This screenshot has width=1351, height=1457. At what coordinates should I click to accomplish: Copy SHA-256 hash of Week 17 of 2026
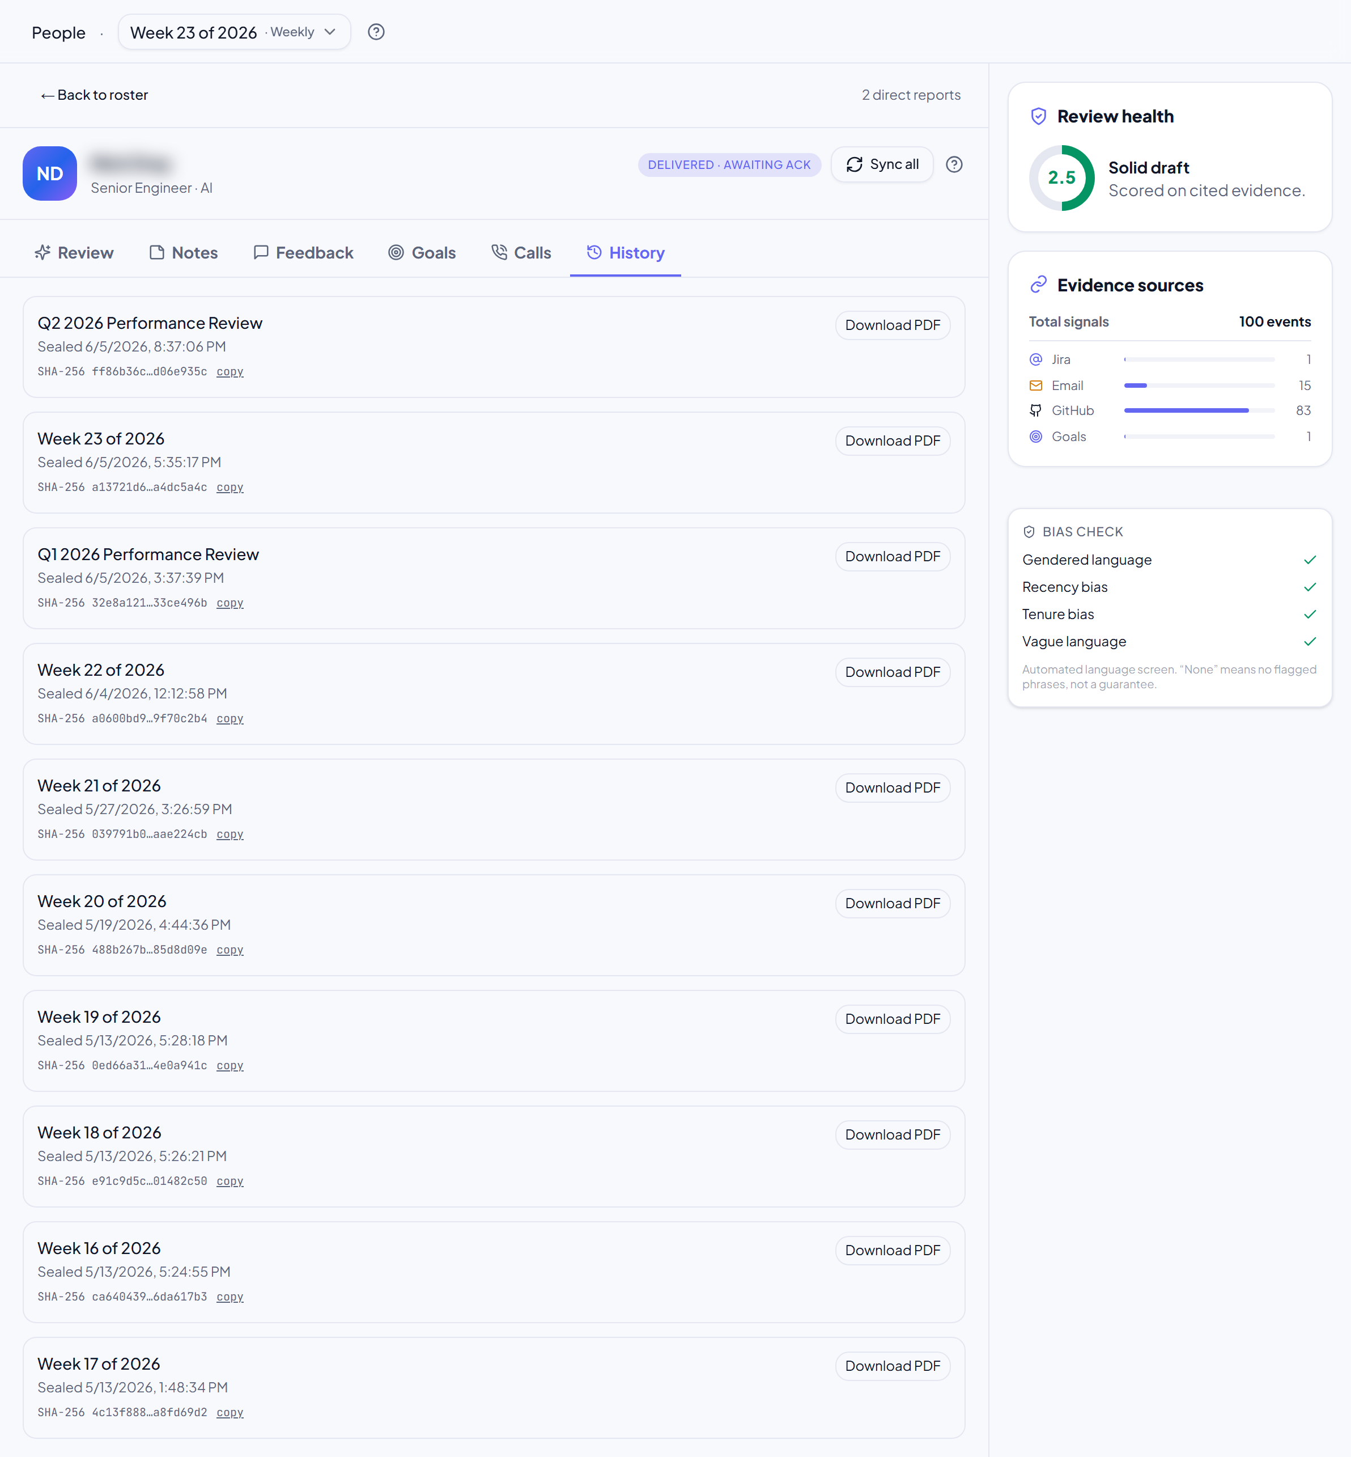tap(230, 1412)
